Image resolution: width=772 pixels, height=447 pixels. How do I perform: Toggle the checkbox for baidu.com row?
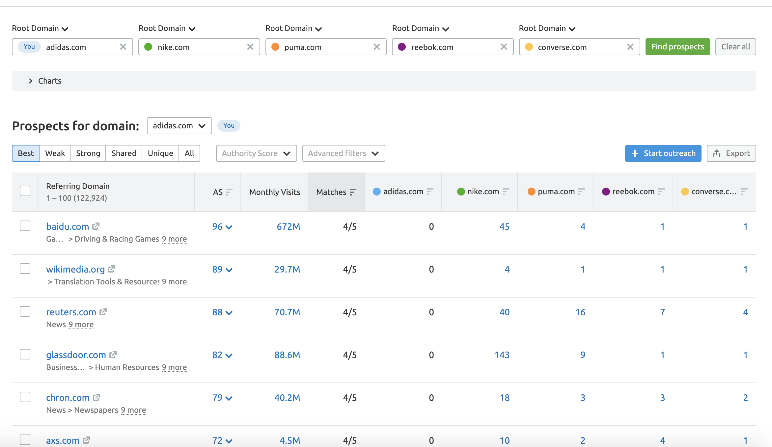[24, 225]
